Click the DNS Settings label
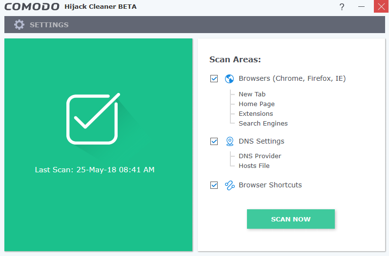Image resolution: width=389 pixels, height=256 pixels. [262, 141]
